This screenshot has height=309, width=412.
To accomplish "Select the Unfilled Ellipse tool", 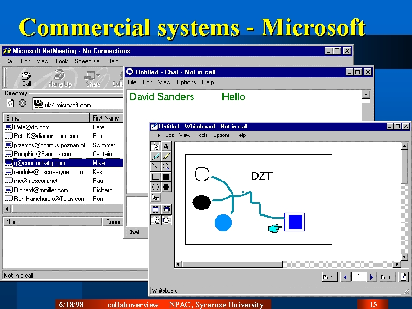I will [156, 187].
